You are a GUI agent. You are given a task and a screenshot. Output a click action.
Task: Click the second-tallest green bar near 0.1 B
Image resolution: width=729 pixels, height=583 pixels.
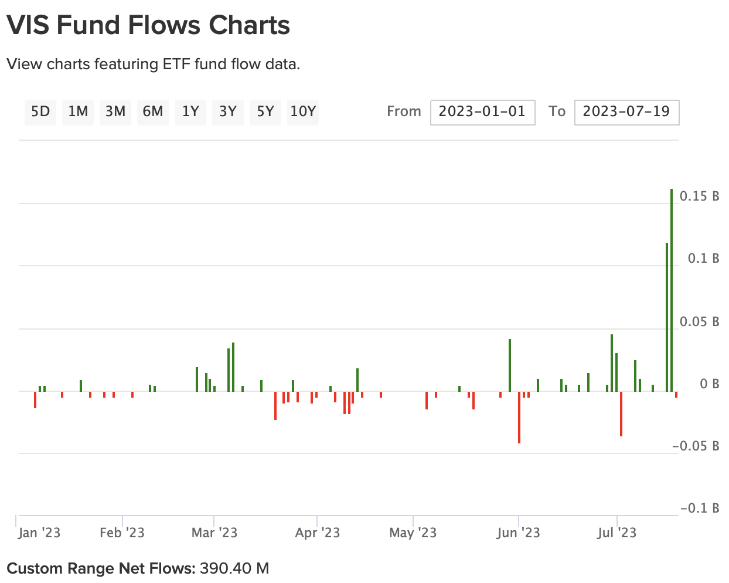point(667,317)
